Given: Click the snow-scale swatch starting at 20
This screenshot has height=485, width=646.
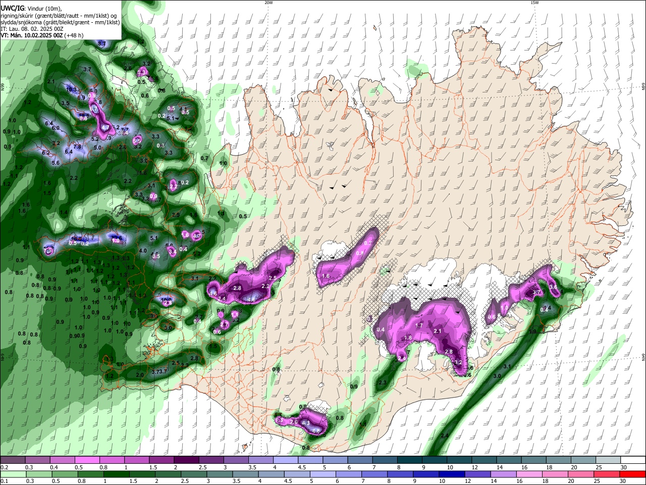Looking at the screenshot, I should click(583, 460).
